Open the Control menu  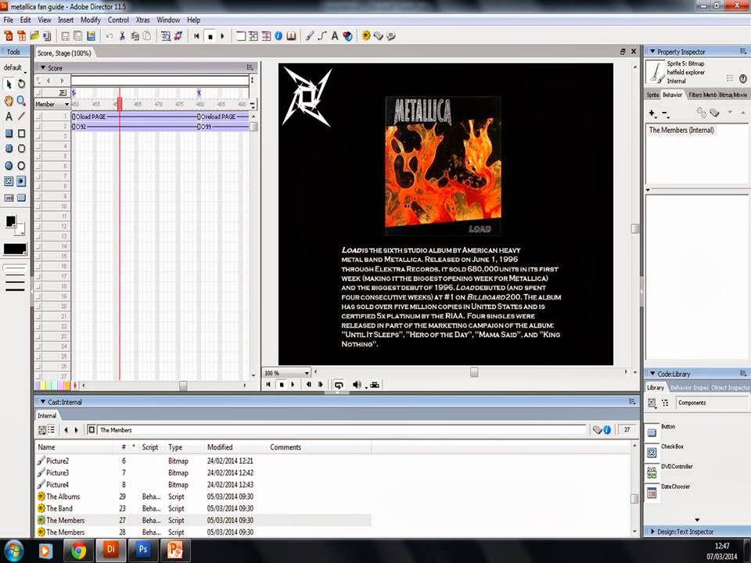coord(118,20)
